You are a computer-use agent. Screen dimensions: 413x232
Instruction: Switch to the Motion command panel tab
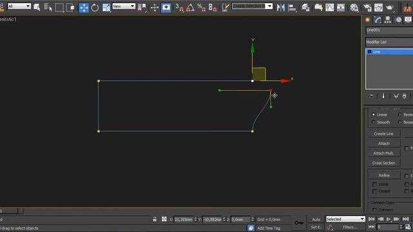tap(399, 20)
